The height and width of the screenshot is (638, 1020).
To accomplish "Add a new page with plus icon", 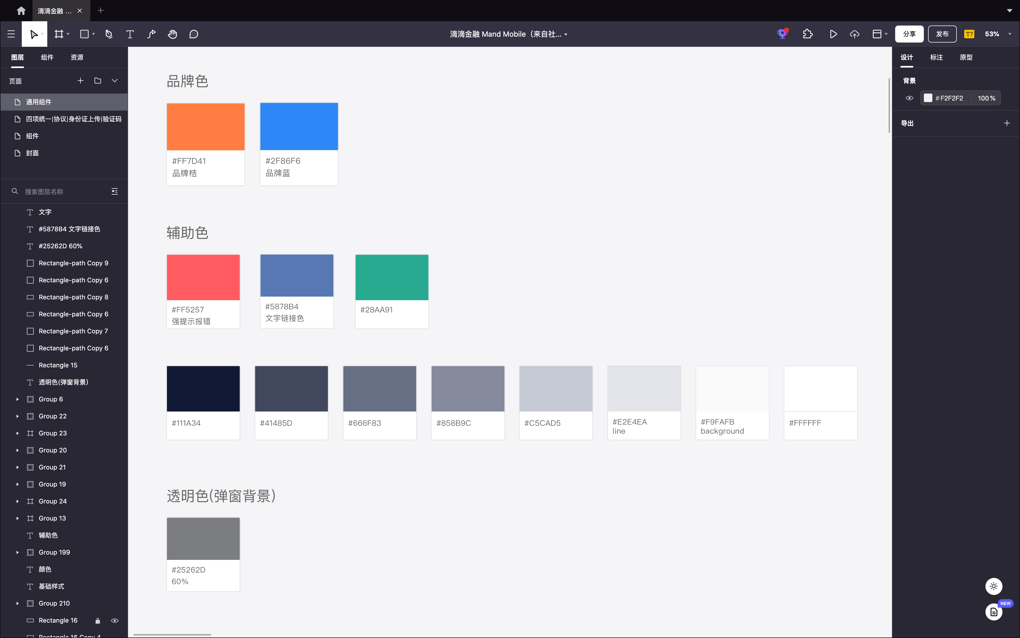I will coord(80,81).
